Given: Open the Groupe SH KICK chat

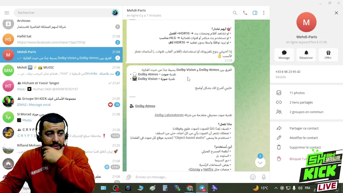Looking at the screenshot, I should tap(61, 101).
